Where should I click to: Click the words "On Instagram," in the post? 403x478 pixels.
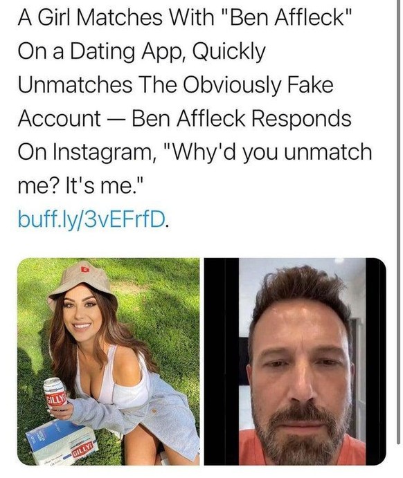[x=87, y=151]
